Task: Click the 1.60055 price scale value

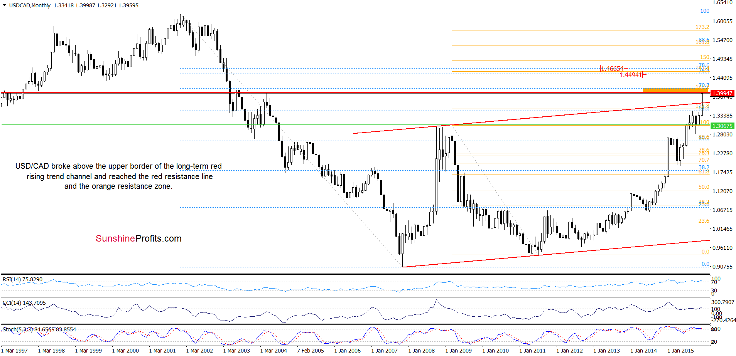Action: click(x=722, y=21)
